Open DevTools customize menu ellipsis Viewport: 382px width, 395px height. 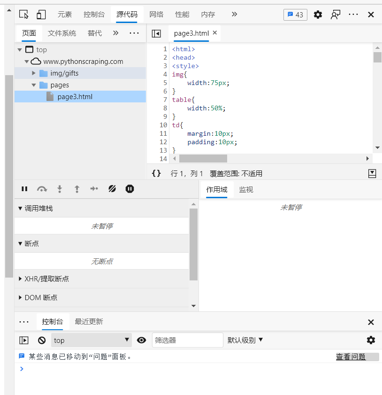(x=353, y=15)
